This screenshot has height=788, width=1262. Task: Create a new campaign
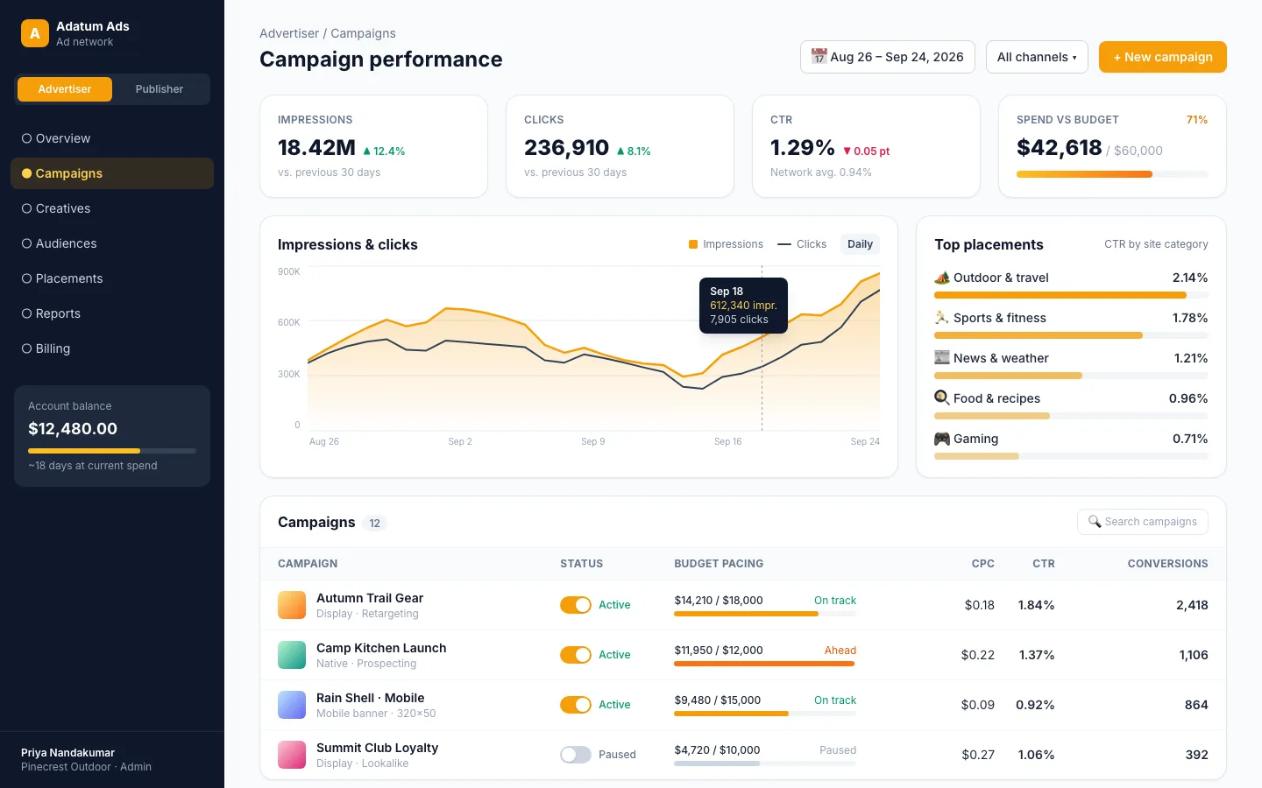click(1163, 57)
